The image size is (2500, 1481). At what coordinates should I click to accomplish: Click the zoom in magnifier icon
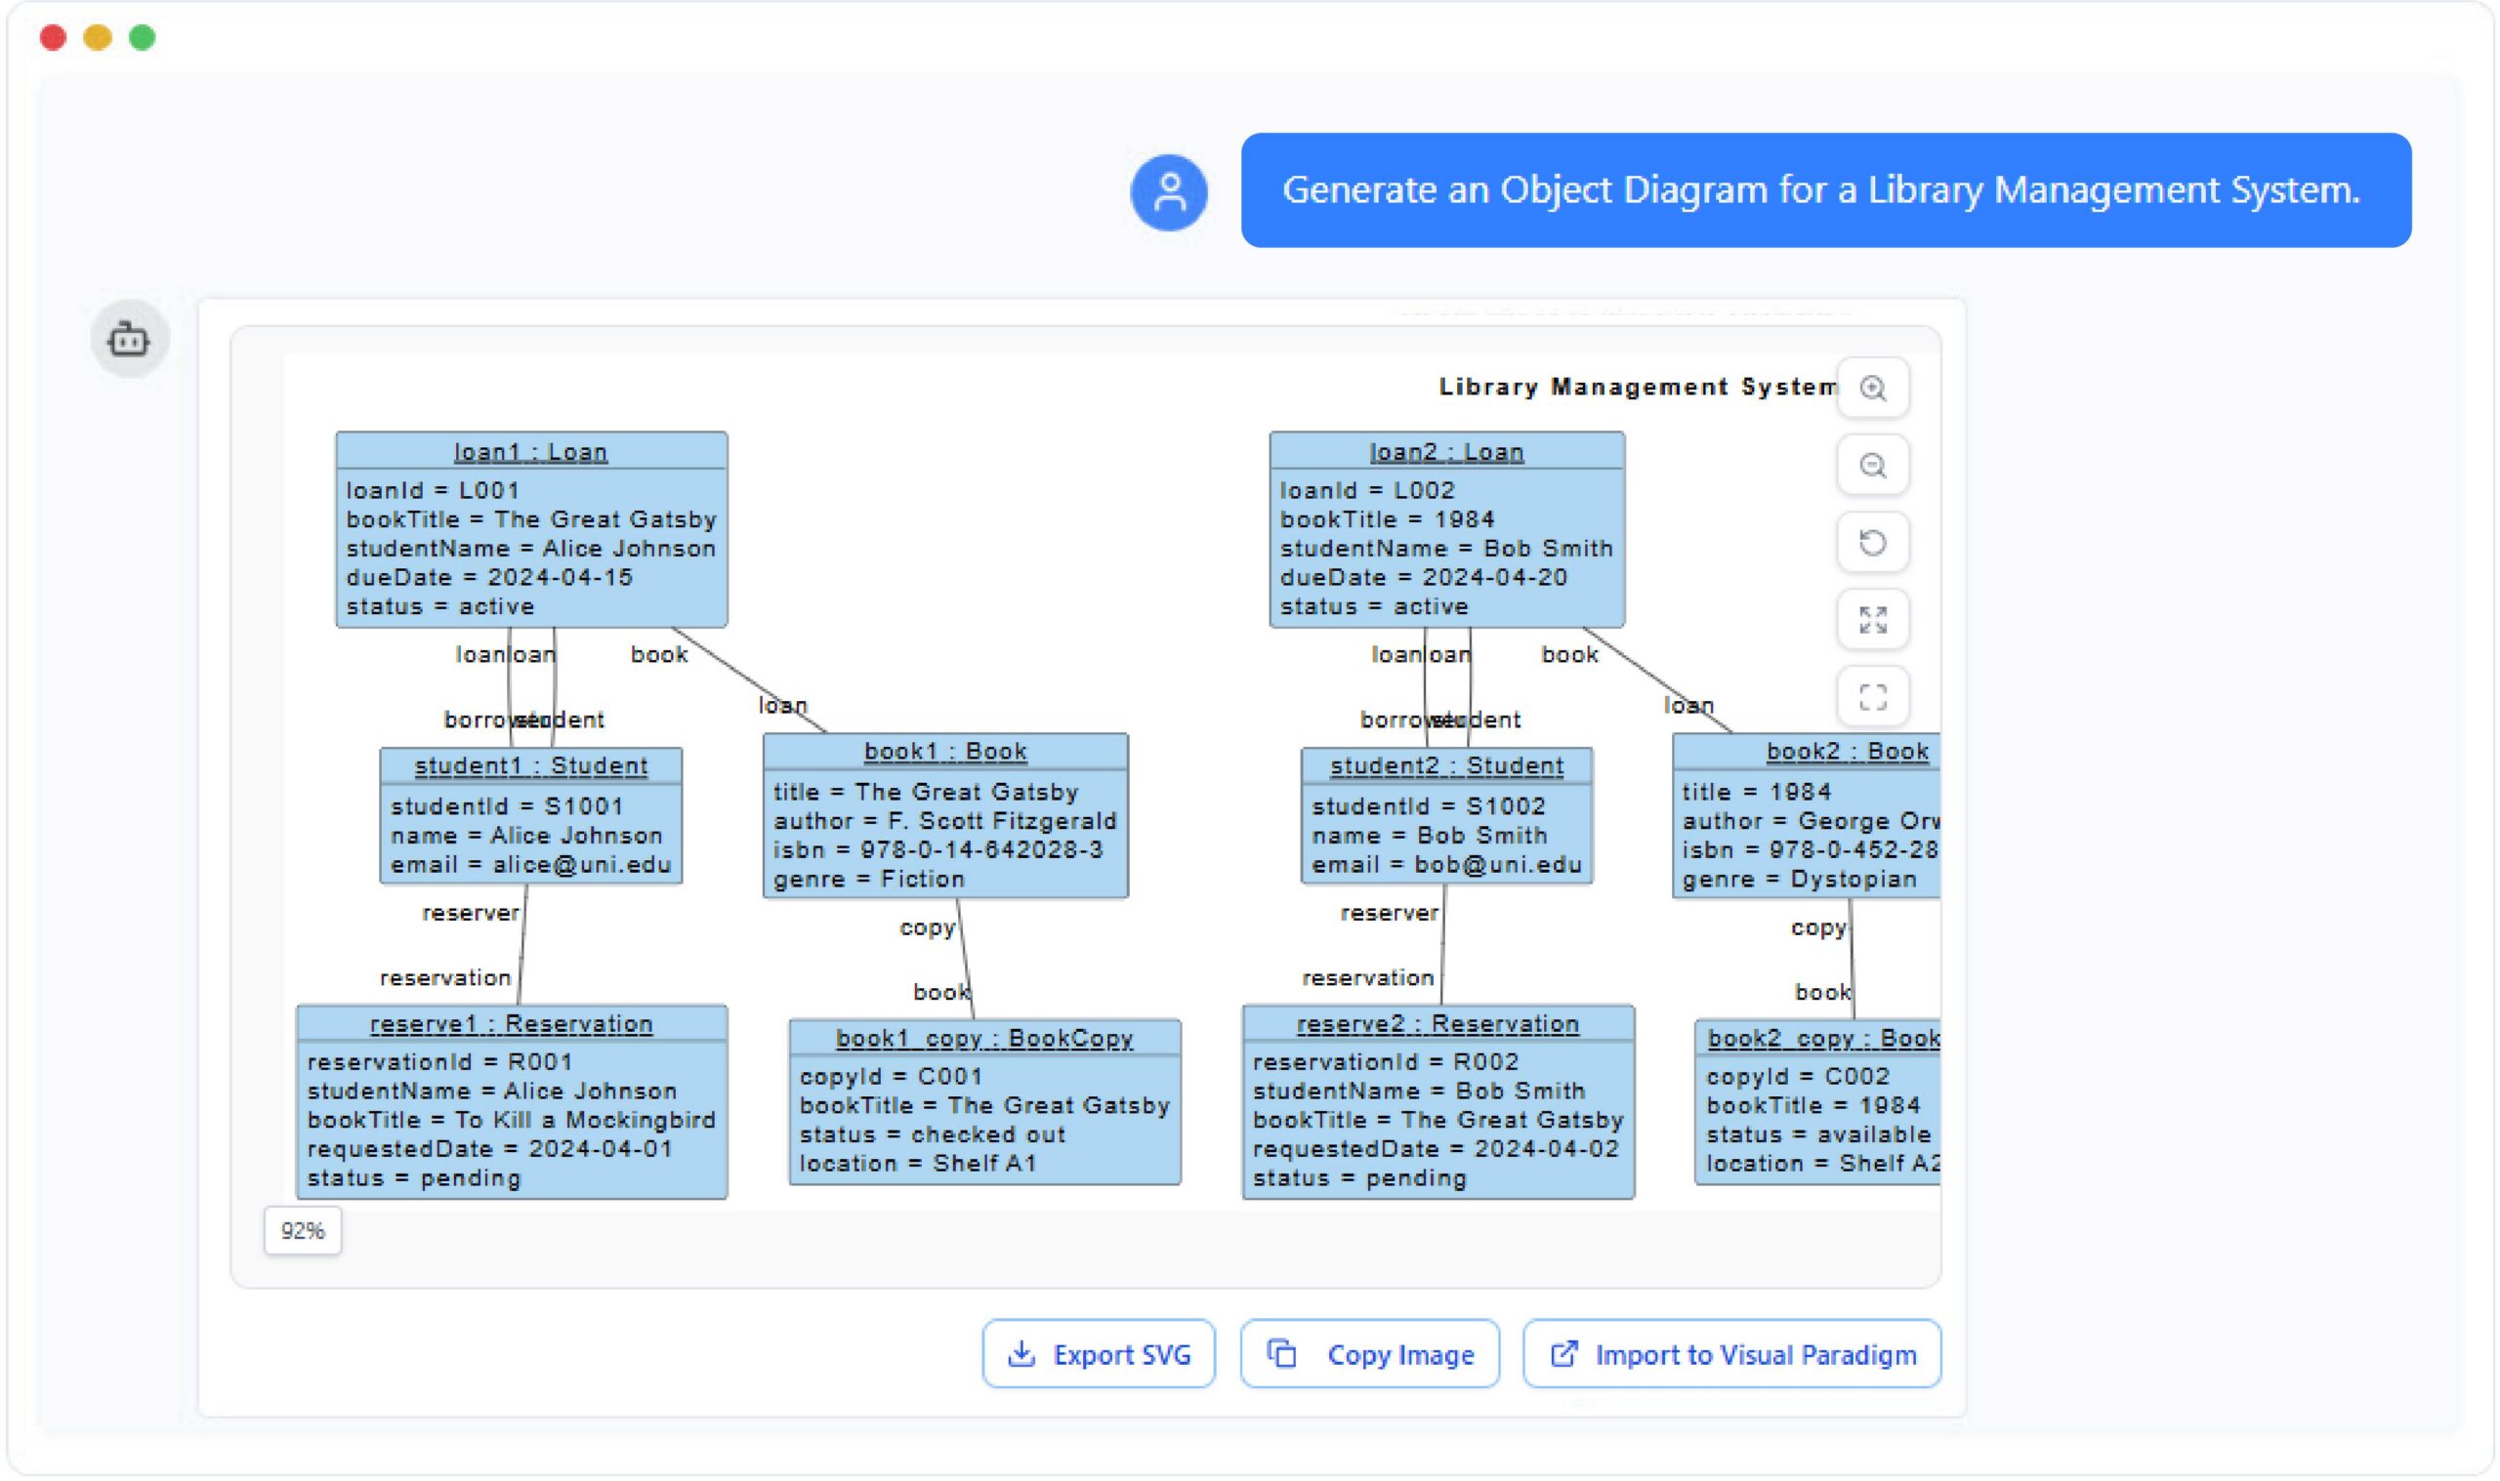tap(1872, 389)
